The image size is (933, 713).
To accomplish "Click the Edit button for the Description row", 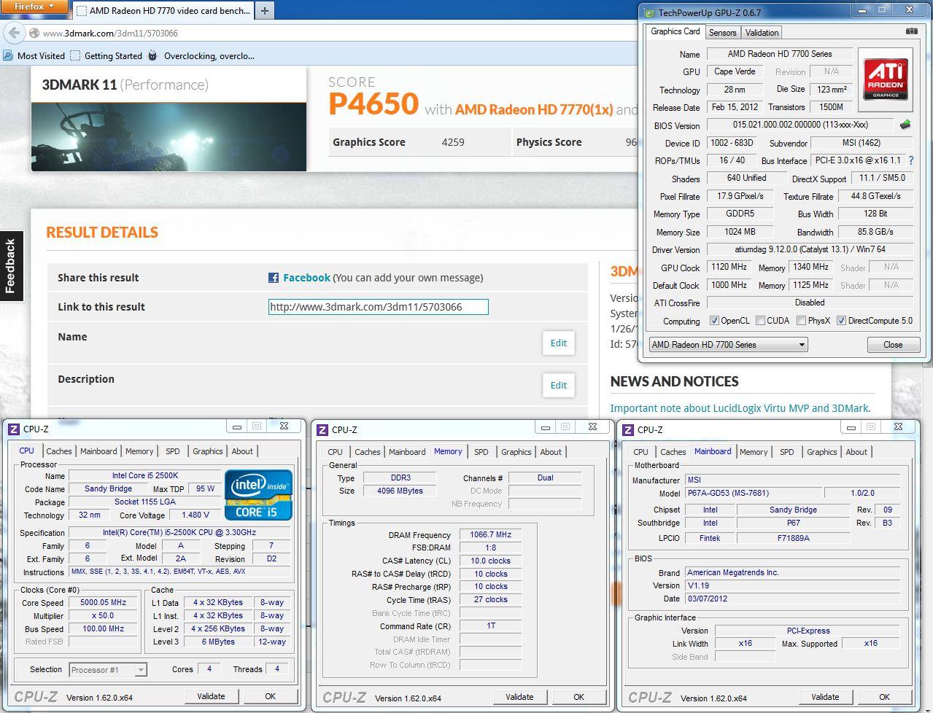I will click(559, 386).
